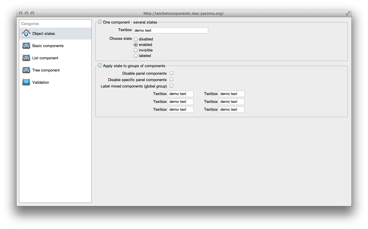
Task: Click the Tree component icon in sidebar
Action: pyautogui.click(x=26, y=70)
